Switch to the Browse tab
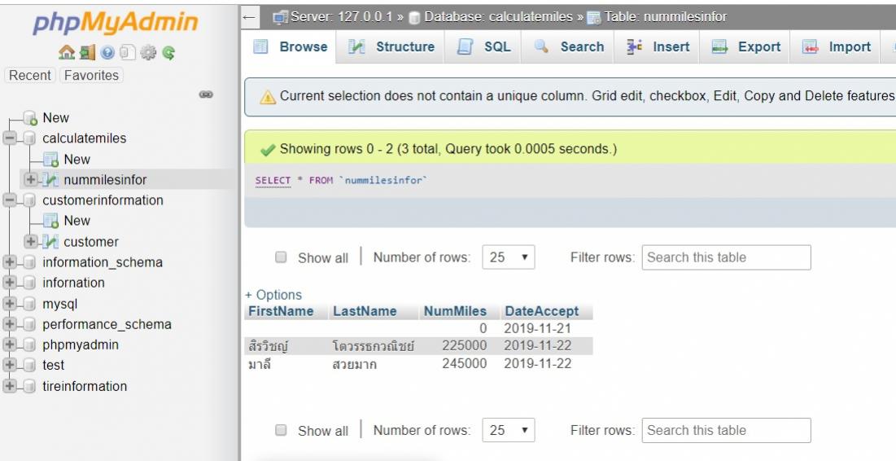Screen dimensions: 896x461 pos(291,47)
